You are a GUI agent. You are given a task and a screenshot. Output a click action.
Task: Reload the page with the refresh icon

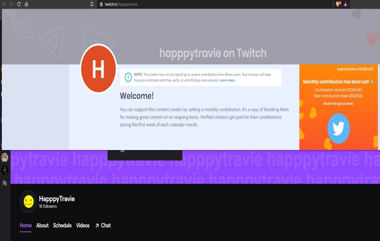point(19,4)
